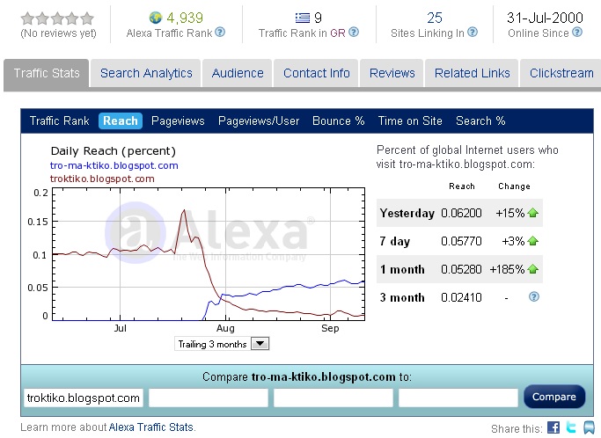Image resolution: width=601 pixels, height=438 pixels.
Task: Click the (No reviews yet) text
Action: 58,33
